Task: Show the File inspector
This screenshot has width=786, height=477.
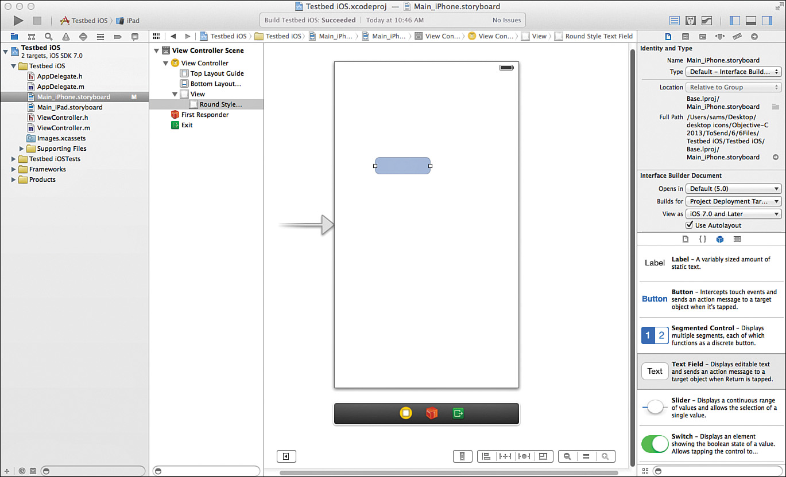Action: pos(668,36)
